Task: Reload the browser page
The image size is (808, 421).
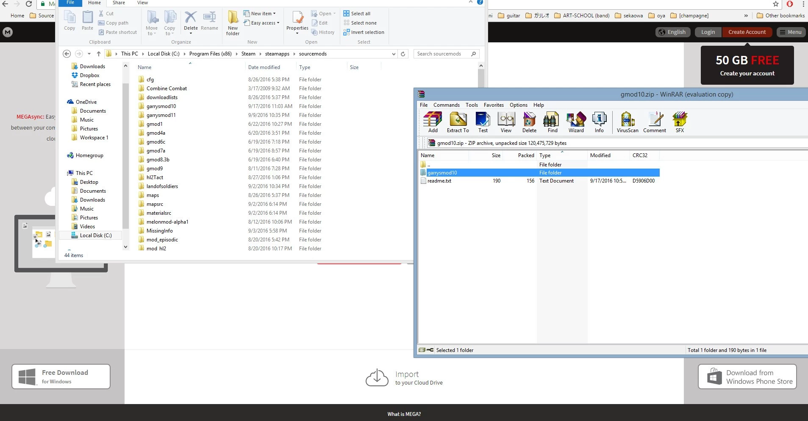Action: 29,4
